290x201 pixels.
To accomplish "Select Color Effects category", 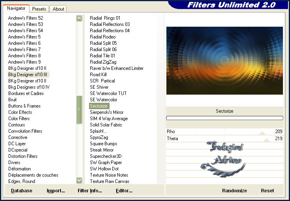I will 20,112.
